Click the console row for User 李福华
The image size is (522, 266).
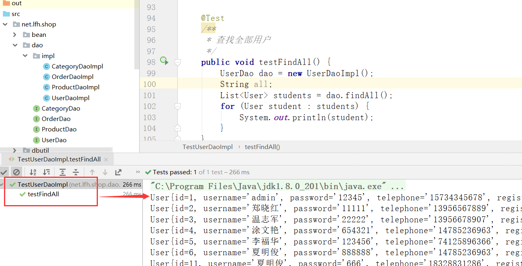tap(336, 242)
